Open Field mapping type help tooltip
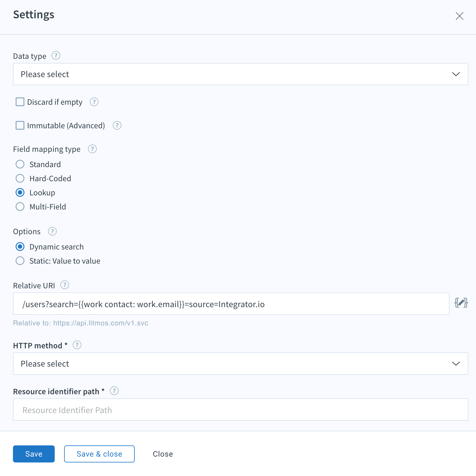 click(x=92, y=149)
